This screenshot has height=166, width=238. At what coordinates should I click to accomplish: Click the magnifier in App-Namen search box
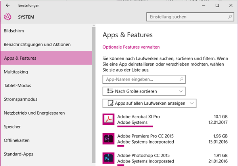coord(181,79)
